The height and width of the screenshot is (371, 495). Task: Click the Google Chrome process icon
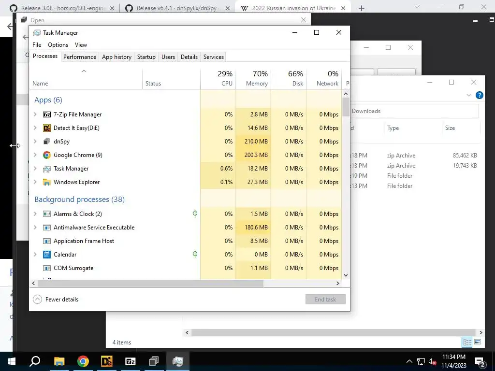click(x=47, y=155)
